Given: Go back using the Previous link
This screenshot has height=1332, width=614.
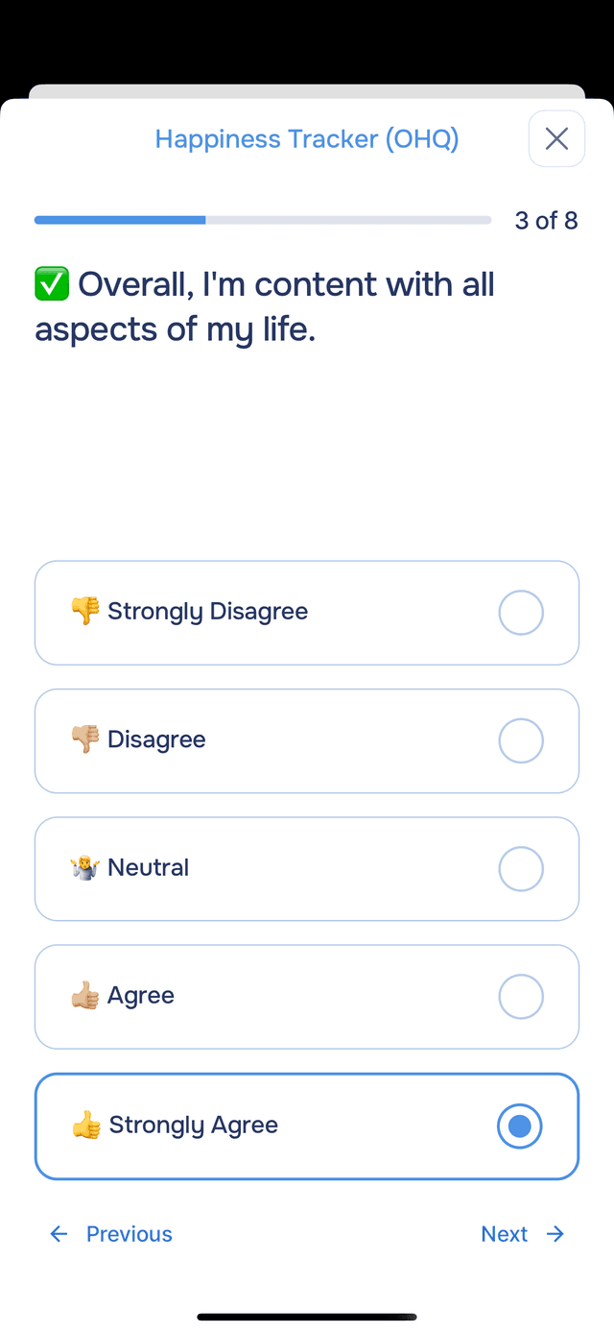Looking at the screenshot, I should point(129,1233).
